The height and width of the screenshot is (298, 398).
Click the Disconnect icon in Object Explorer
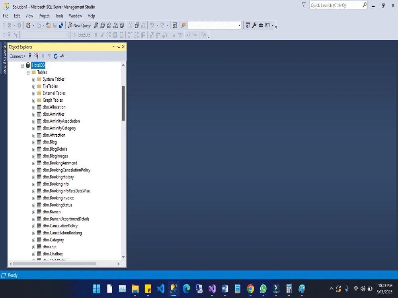click(36, 56)
